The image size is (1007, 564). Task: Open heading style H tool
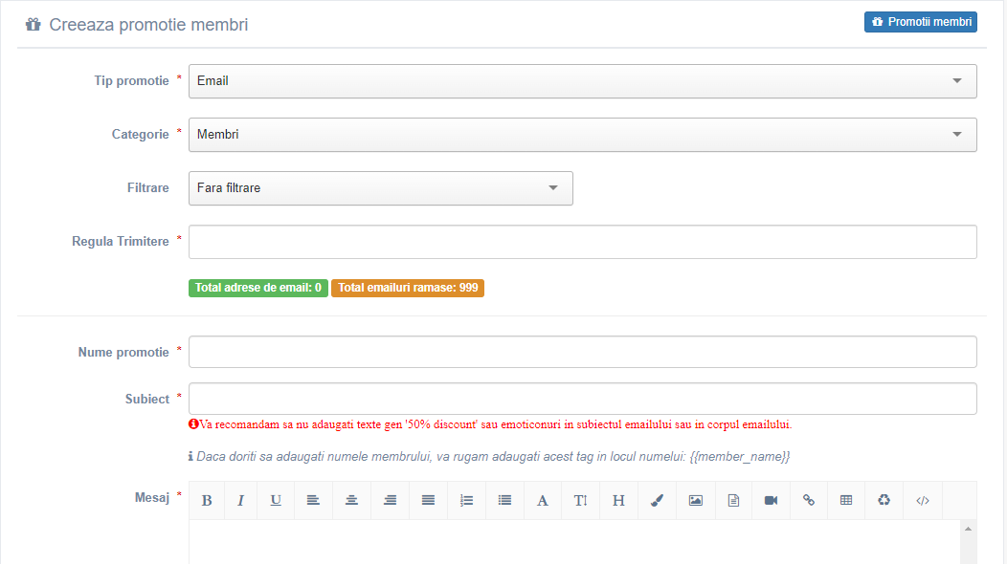coord(618,501)
